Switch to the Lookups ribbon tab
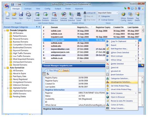This screenshot has width=148, height=117. (x=28, y=9)
